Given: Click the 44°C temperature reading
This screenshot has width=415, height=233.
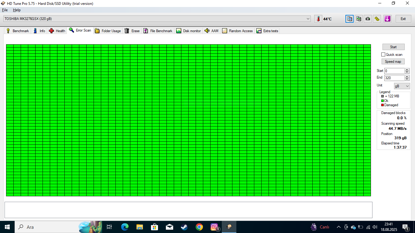Looking at the screenshot, I should coord(328,19).
